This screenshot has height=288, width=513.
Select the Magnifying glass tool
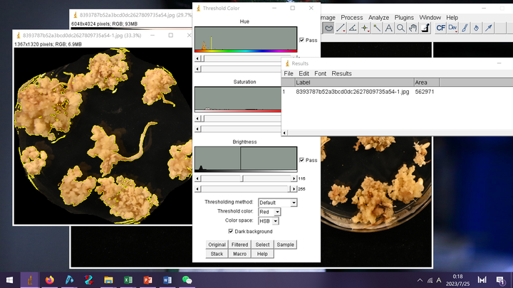click(x=400, y=28)
